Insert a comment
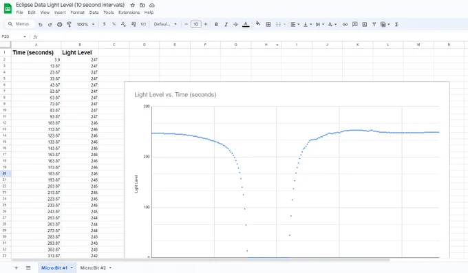Image resolution: width=468 pixels, height=273 pixels. (x=355, y=25)
